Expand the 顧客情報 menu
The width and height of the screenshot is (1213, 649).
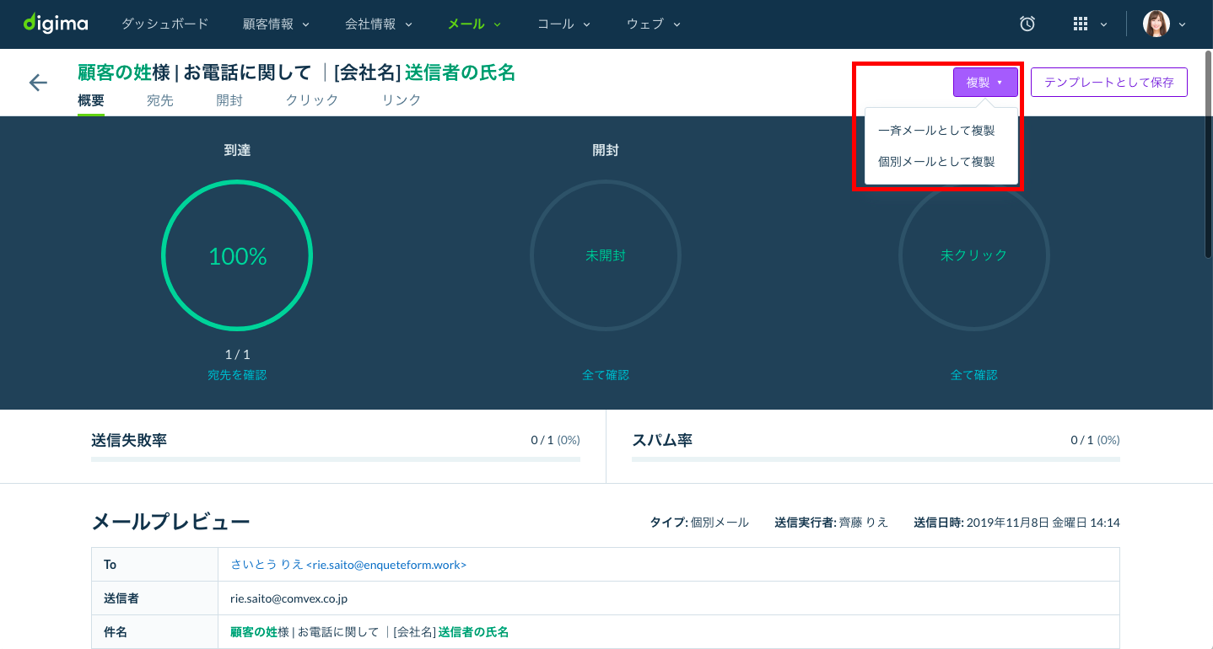point(276,24)
